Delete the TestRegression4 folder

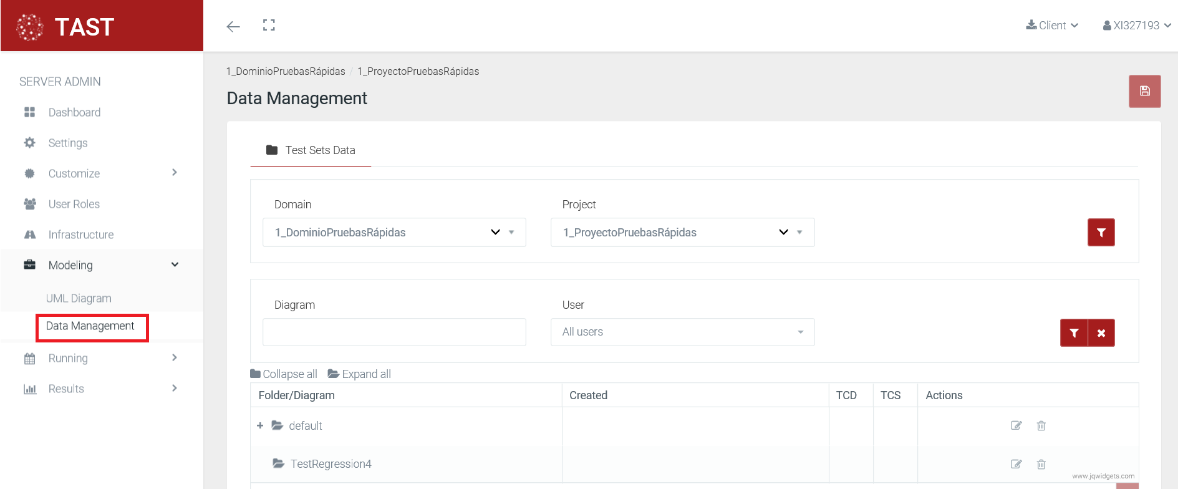point(1041,464)
